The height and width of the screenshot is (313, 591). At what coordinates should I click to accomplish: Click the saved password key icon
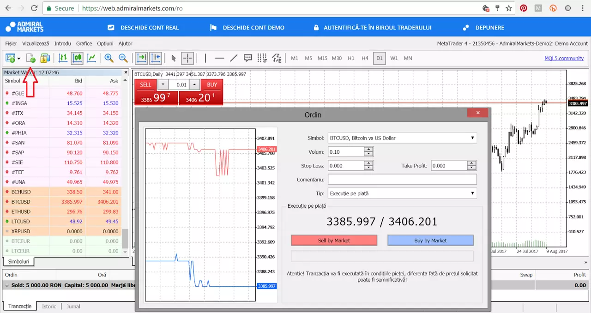pos(498,8)
